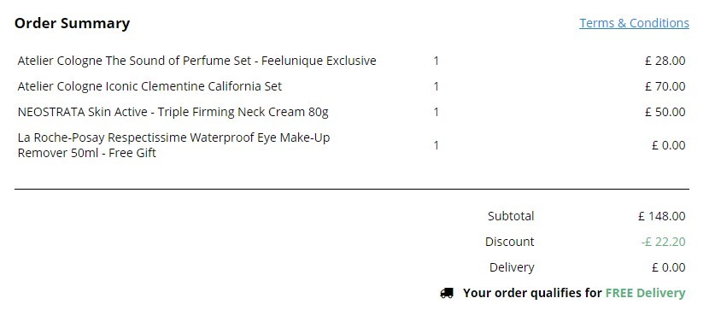The width and height of the screenshot is (715, 310).
Task: Click Atelier Cologne Iconic Clementine California Set
Action: 149,86
